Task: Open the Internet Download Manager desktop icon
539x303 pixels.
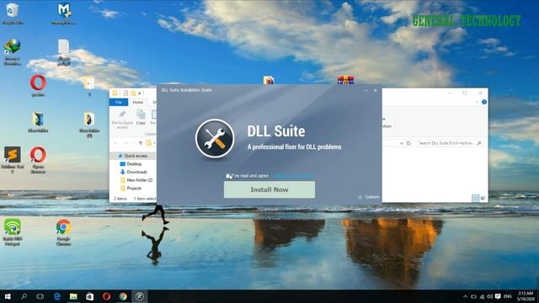Action: [13, 52]
